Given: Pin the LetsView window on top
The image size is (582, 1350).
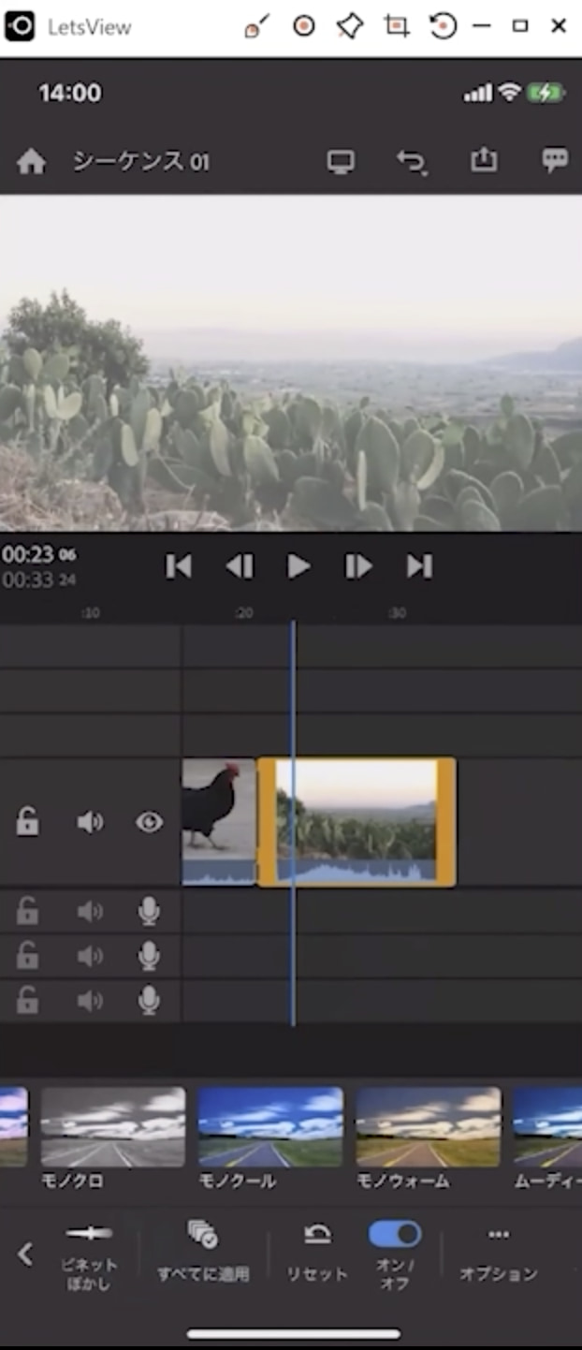Looking at the screenshot, I should pos(349,27).
